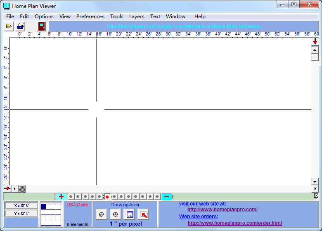
Task: Click the '1 " per pixel' scale text
Action: [x=126, y=224]
